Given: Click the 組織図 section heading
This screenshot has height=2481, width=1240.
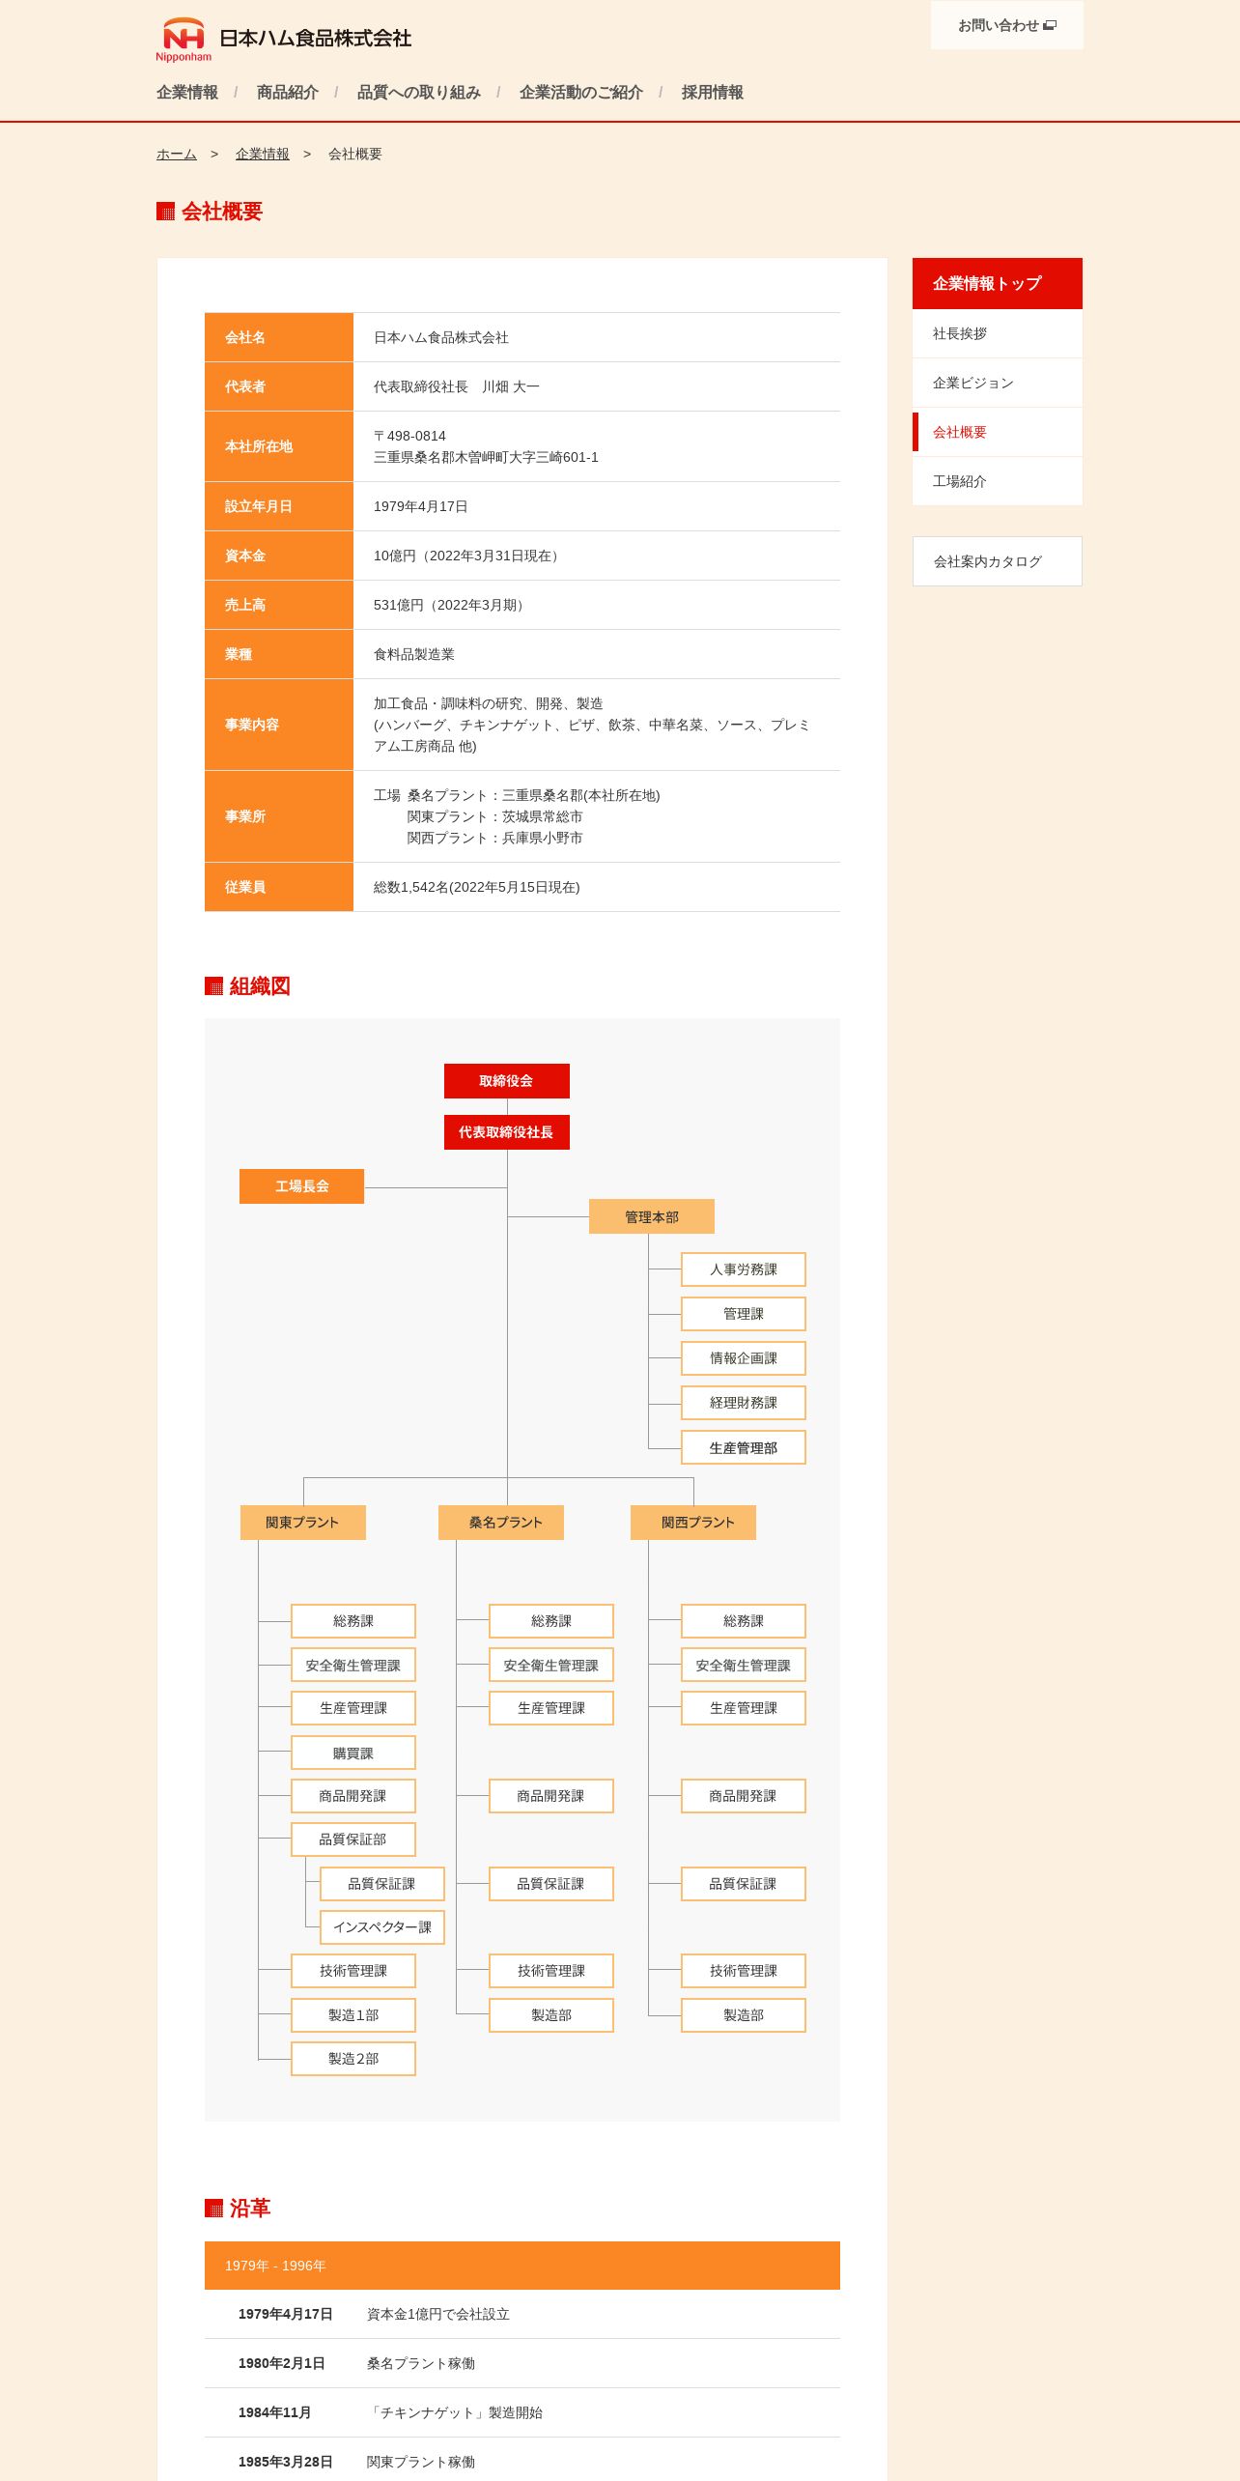Looking at the screenshot, I should click(x=260, y=986).
